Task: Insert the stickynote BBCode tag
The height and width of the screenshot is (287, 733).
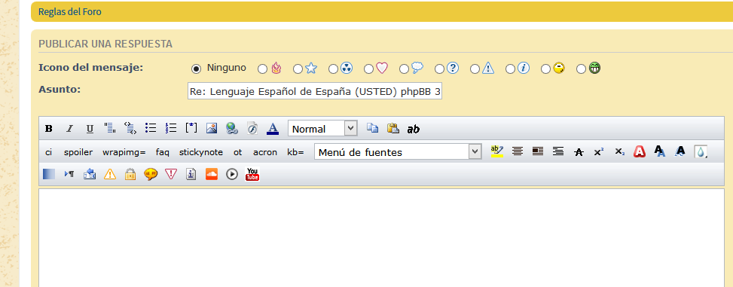Action: point(201,152)
